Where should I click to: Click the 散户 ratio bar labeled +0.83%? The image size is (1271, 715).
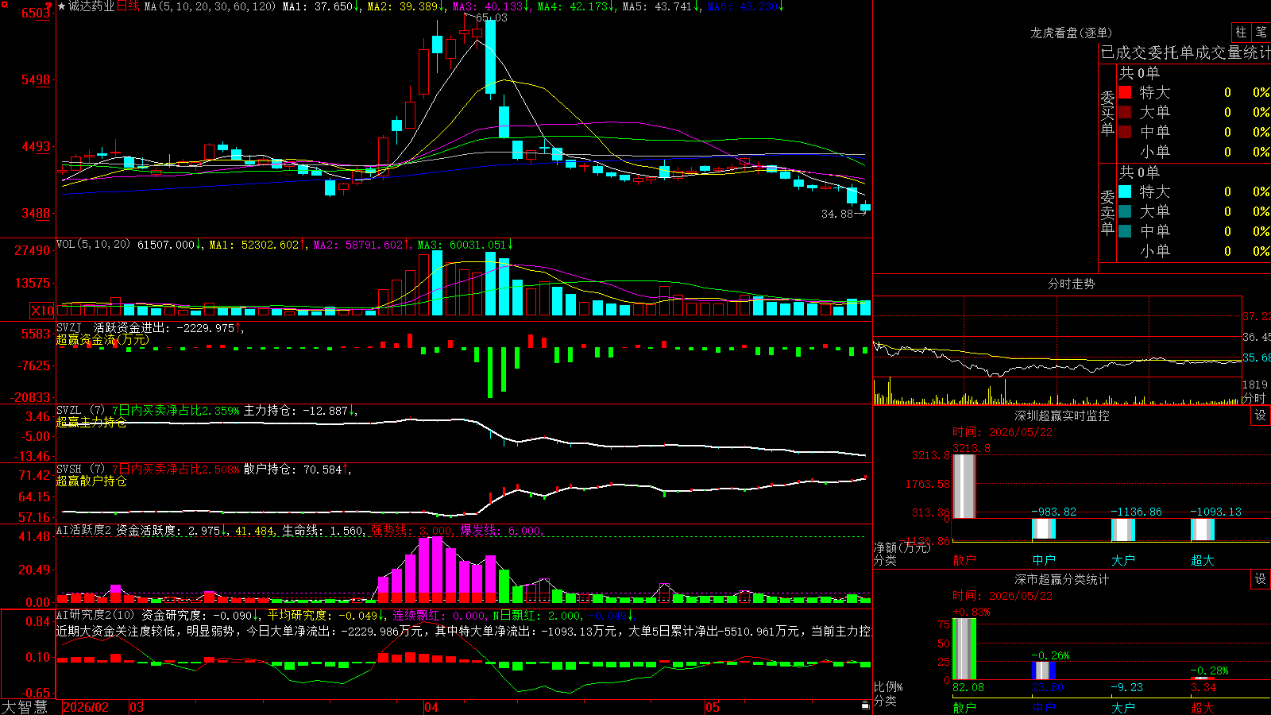[x=964, y=649]
